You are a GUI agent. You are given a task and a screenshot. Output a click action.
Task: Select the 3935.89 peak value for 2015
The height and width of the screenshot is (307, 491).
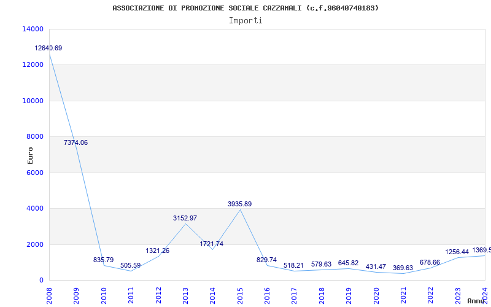click(239, 204)
